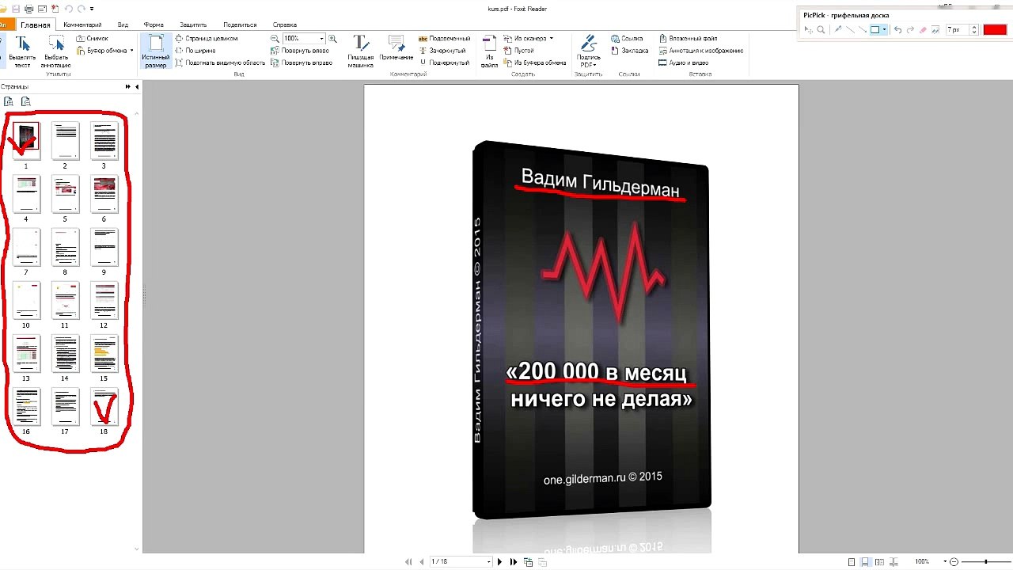
Task: Go to the previous page
Action: 421,562
